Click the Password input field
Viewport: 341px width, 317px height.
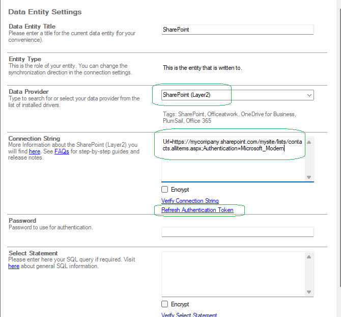[238, 232]
